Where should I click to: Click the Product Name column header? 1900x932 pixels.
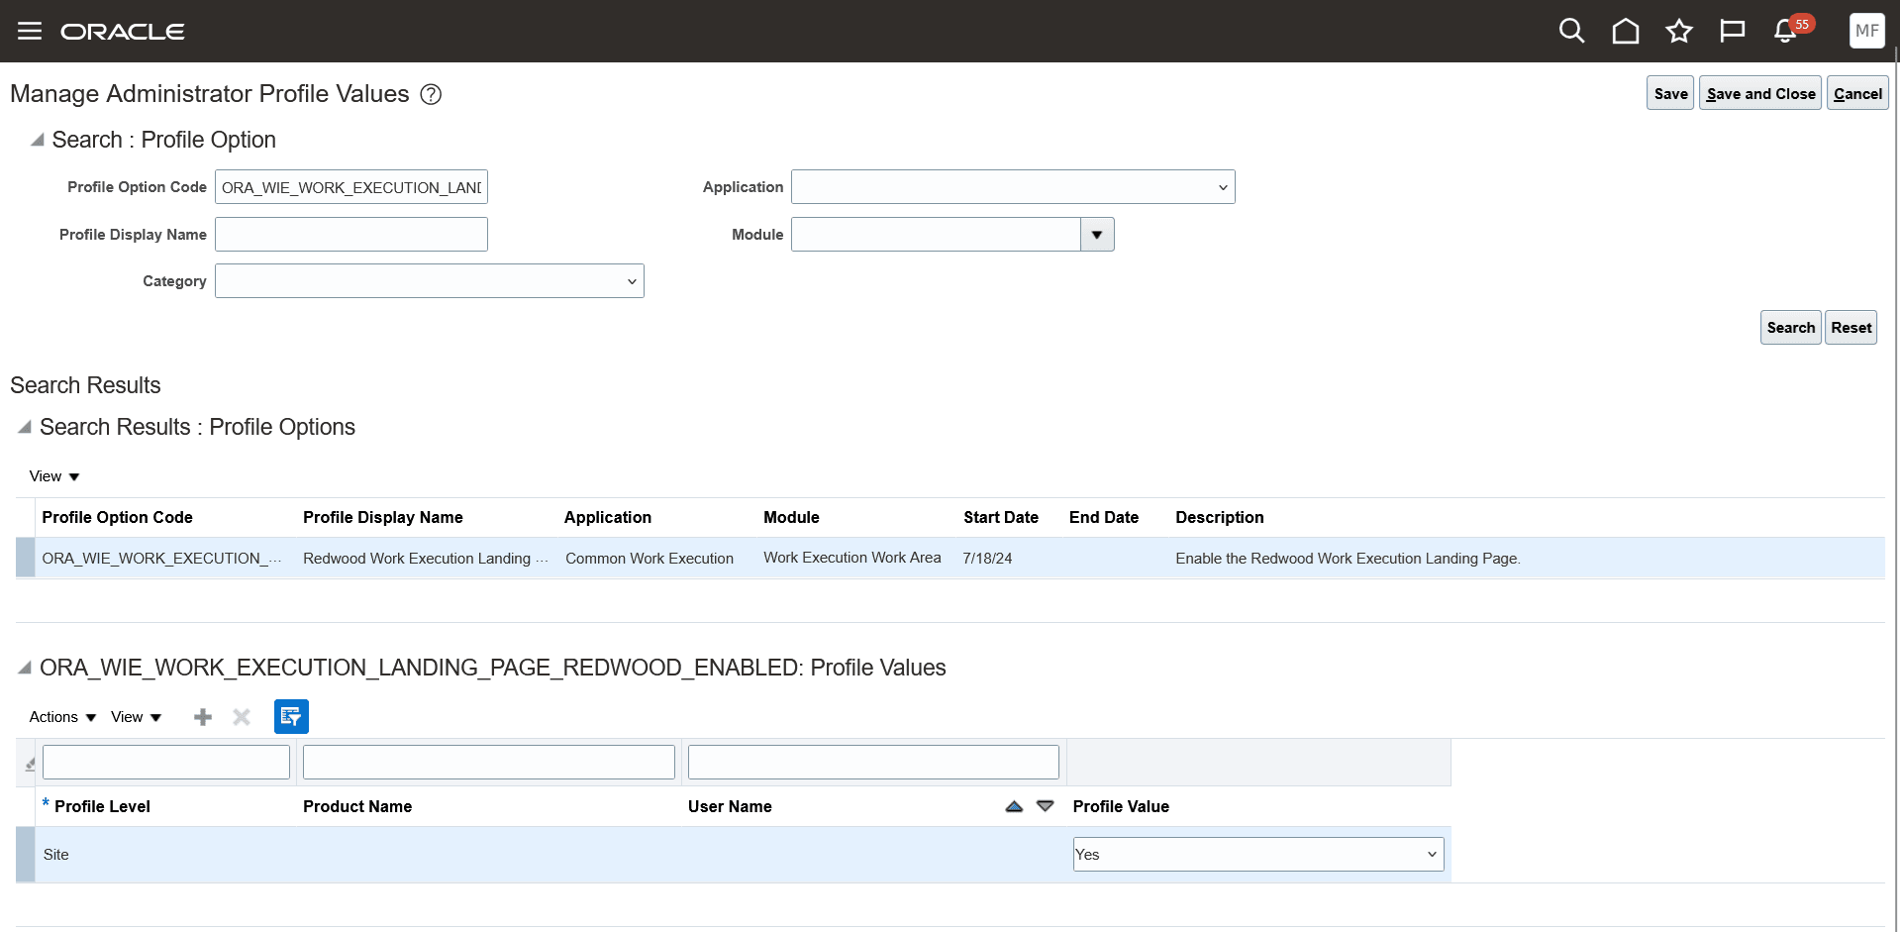click(x=357, y=806)
